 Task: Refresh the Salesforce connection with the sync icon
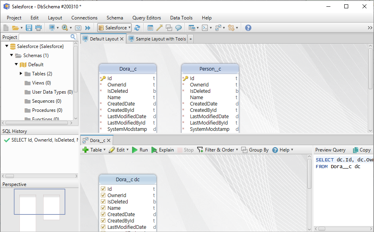(137, 28)
